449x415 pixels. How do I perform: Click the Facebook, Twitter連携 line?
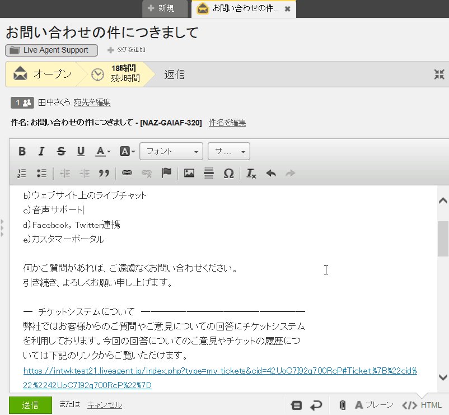[72, 225]
